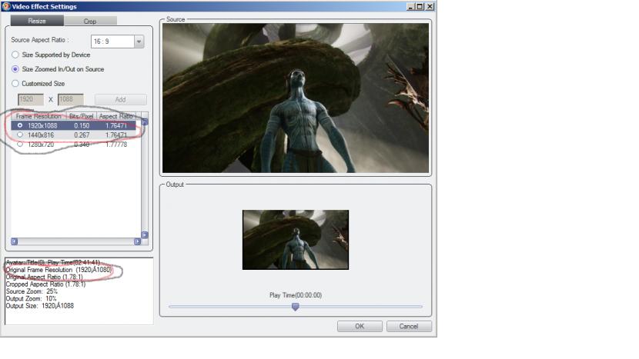Click the Bits/Pixel column header
639x359 pixels.
pos(81,116)
